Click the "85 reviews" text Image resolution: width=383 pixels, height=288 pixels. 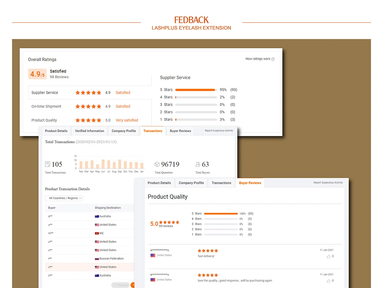(166, 226)
